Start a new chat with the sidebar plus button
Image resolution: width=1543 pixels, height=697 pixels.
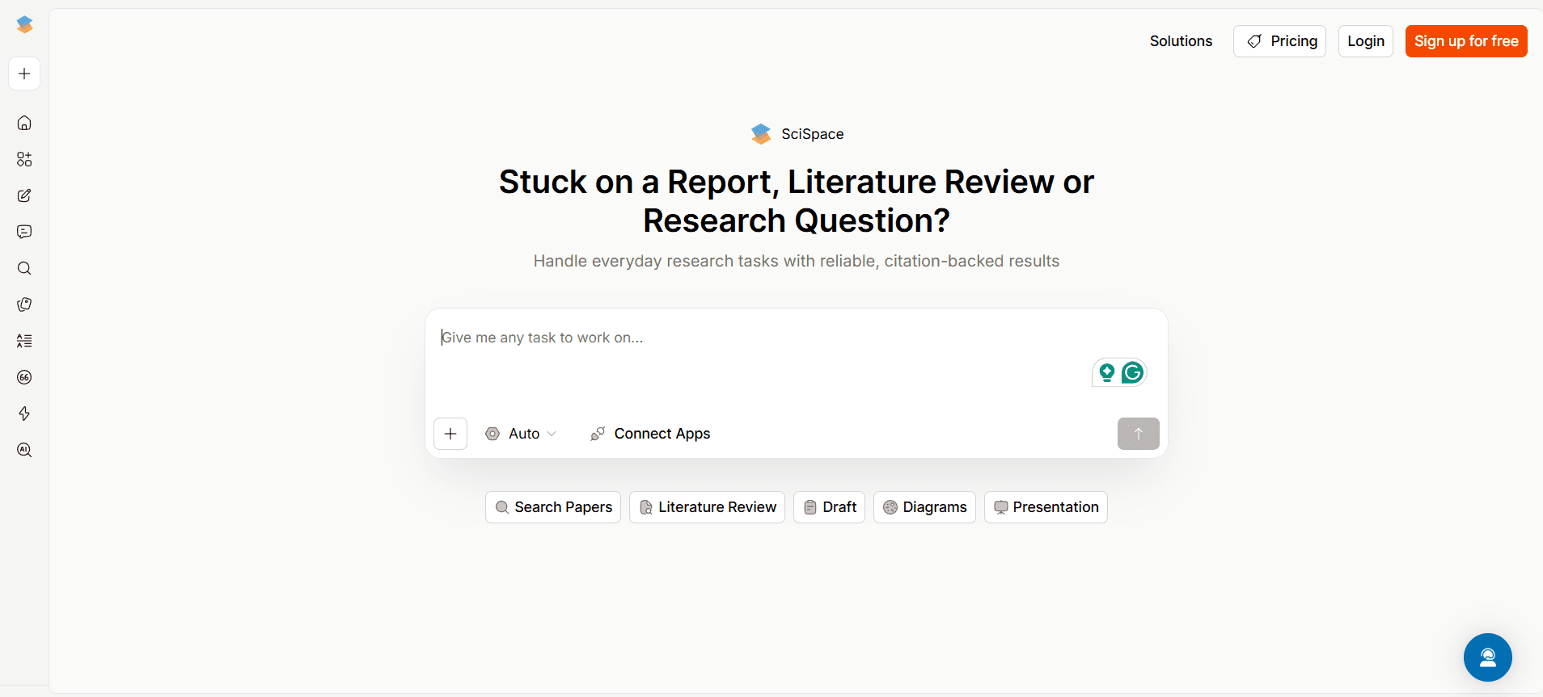coord(24,73)
